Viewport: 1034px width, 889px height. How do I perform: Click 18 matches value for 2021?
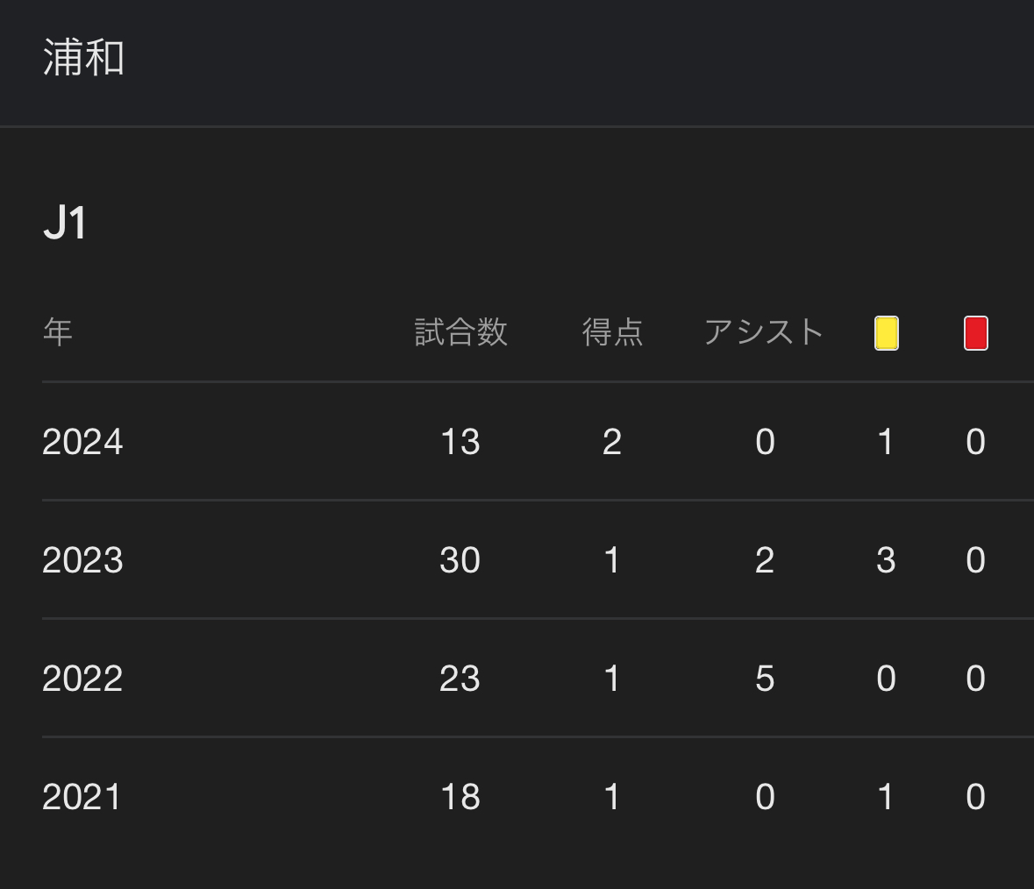click(x=460, y=797)
